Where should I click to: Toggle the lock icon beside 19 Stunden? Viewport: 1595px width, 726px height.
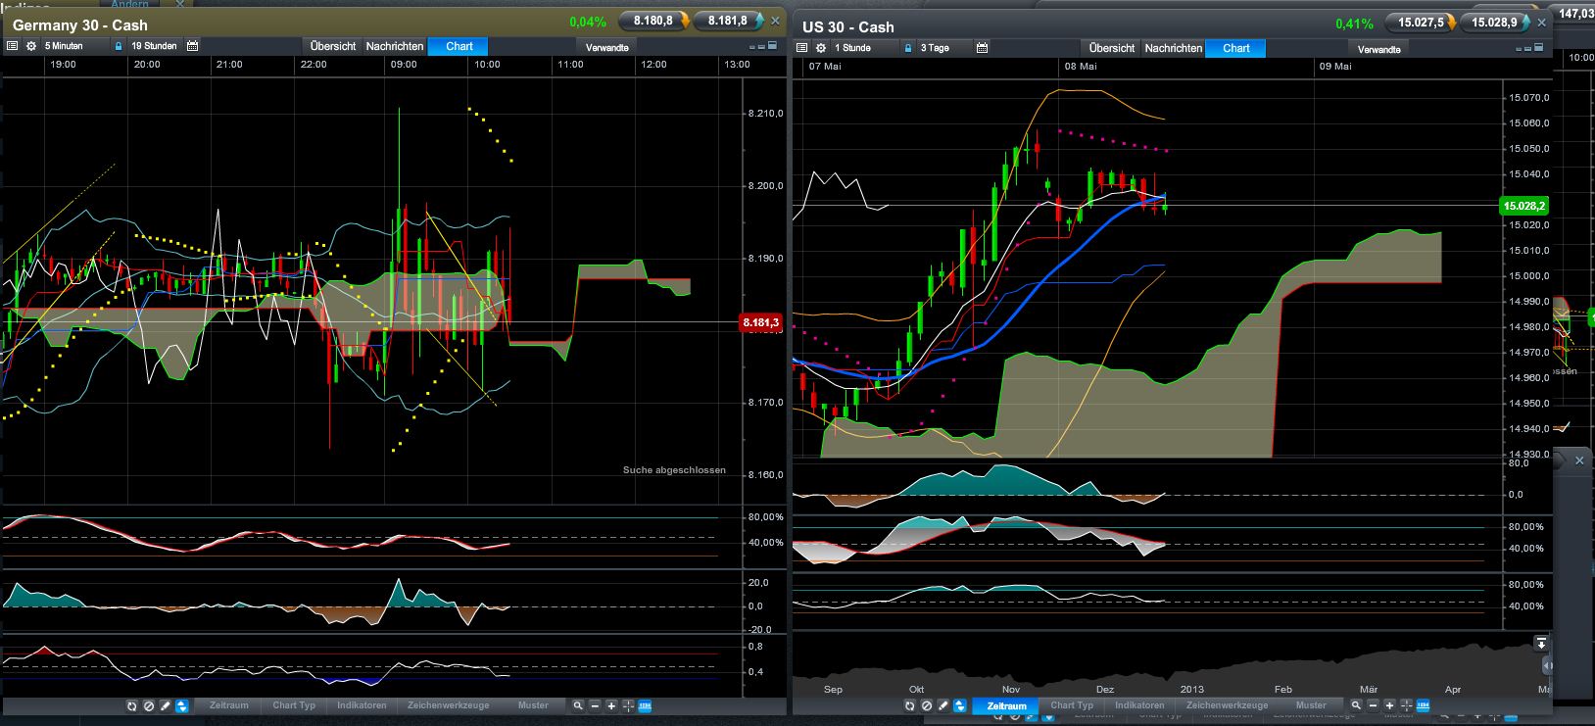[x=119, y=46]
